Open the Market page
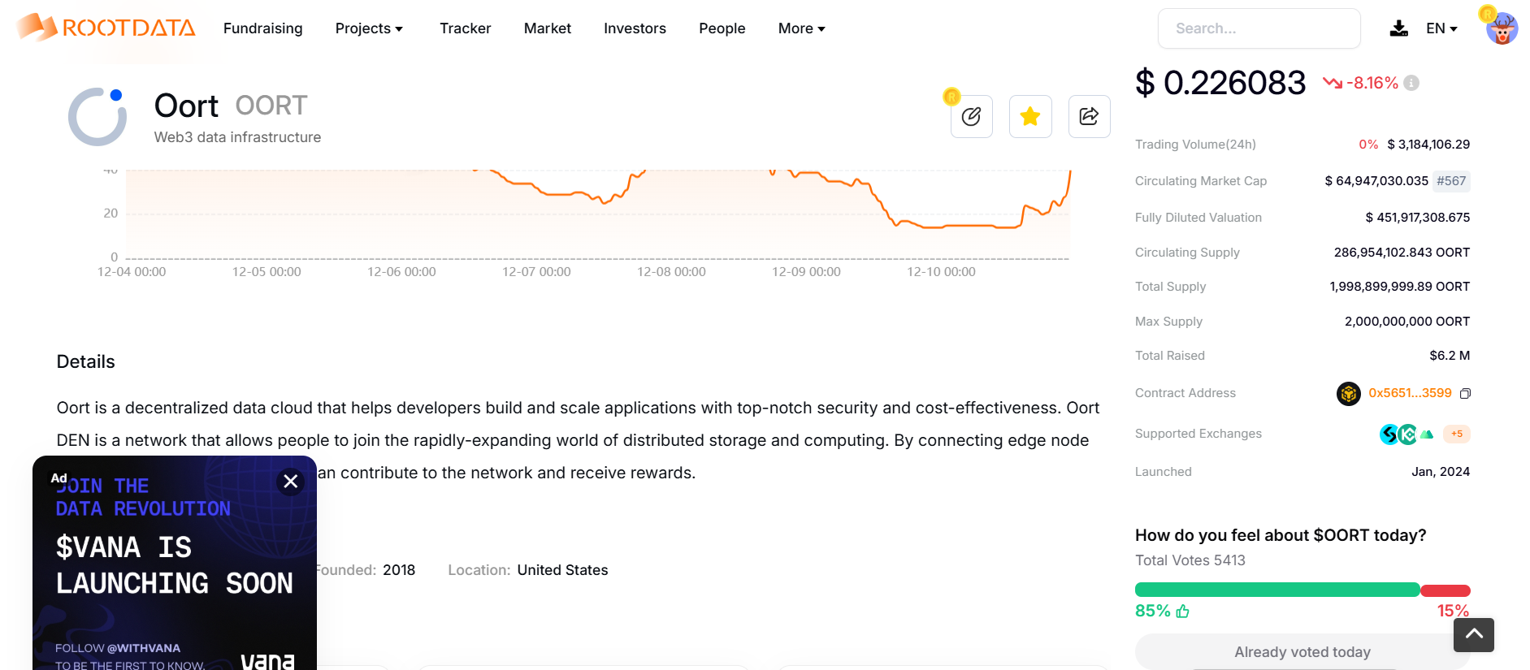Viewport: 1530px width, 670px height. [548, 28]
